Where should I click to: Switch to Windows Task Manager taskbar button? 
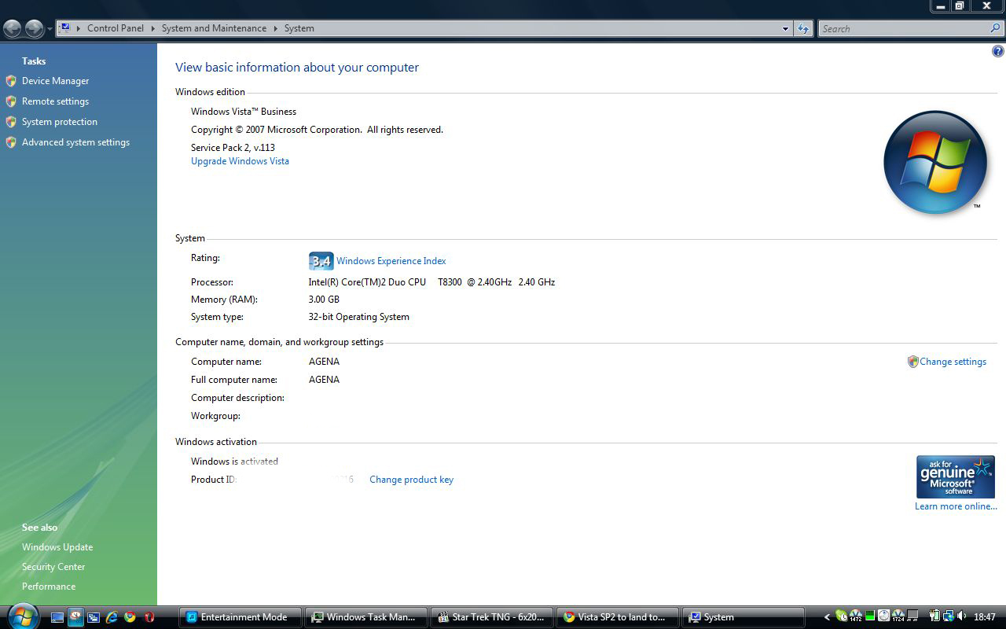point(367,617)
